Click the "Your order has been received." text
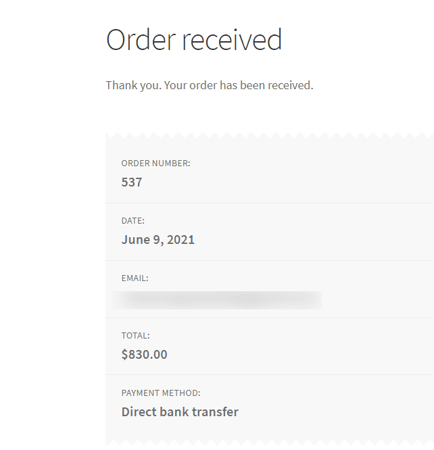 [239, 85]
